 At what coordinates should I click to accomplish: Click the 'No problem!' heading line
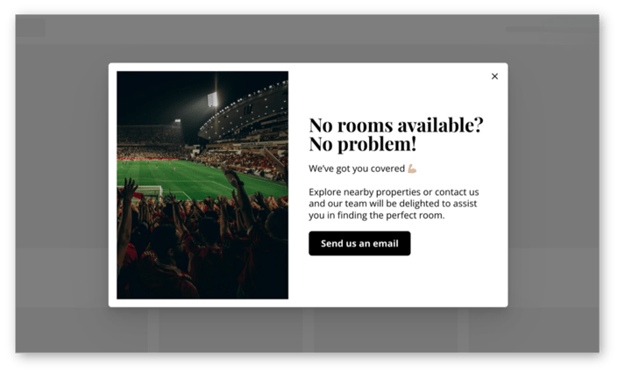pyautogui.click(x=363, y=144)
